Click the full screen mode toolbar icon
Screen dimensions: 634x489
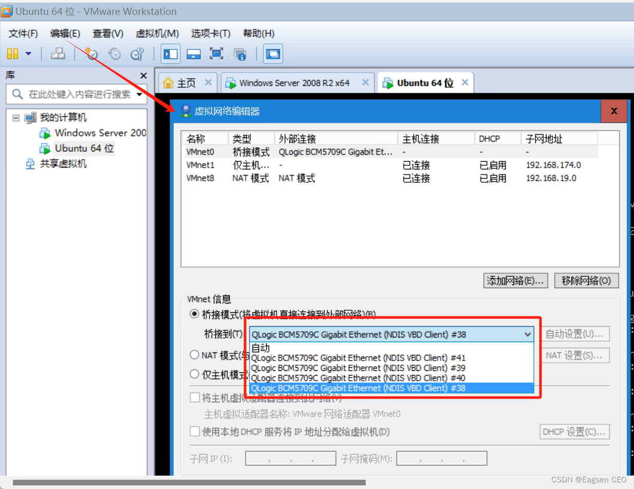coord(216,53)
